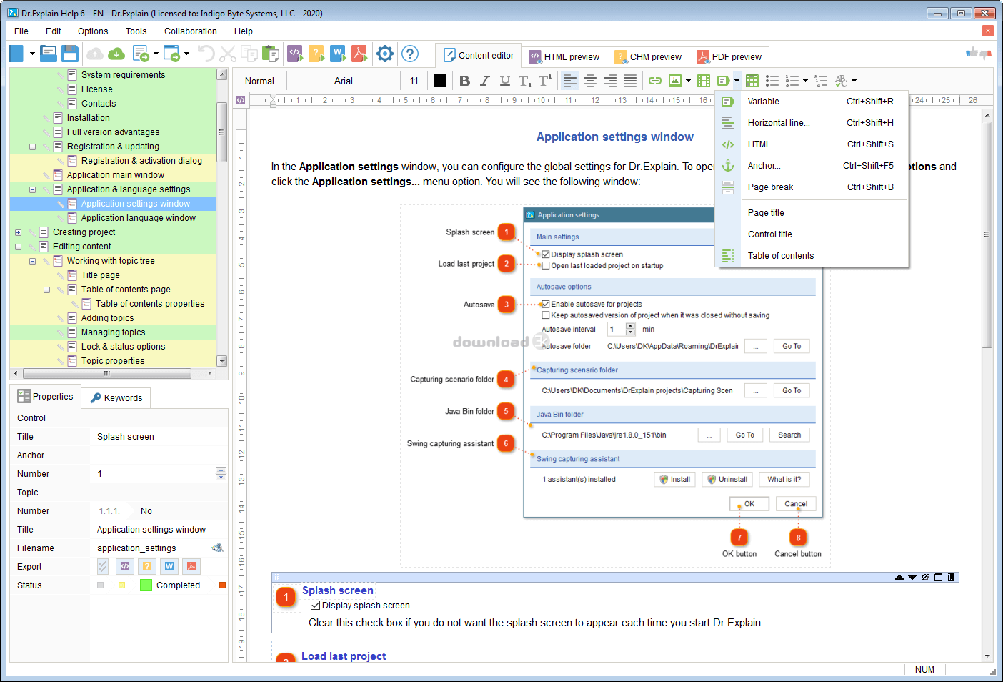The width and height of the screenshot is (1003, 682).
Task: Switch to the PDF preview tab
Action: (729, 57)
